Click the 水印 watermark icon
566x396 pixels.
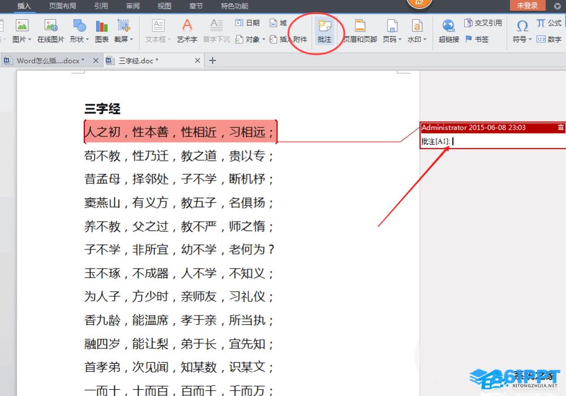coord(417,25)
